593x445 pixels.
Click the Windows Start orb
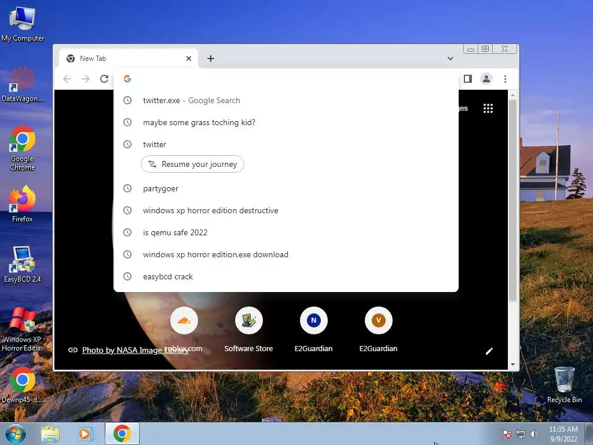[x=15, y=433]
